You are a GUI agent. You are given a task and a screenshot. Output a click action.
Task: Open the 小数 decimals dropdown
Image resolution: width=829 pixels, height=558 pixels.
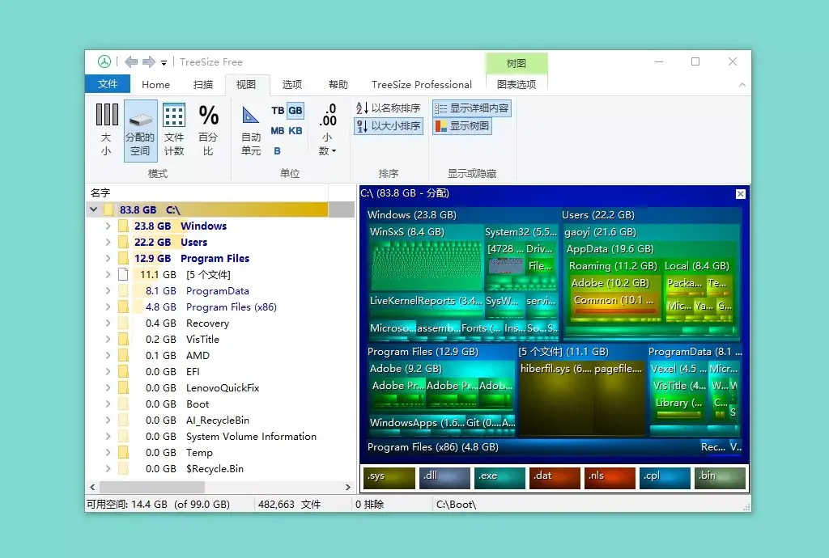pyautogui.click(x=327, y=129)
